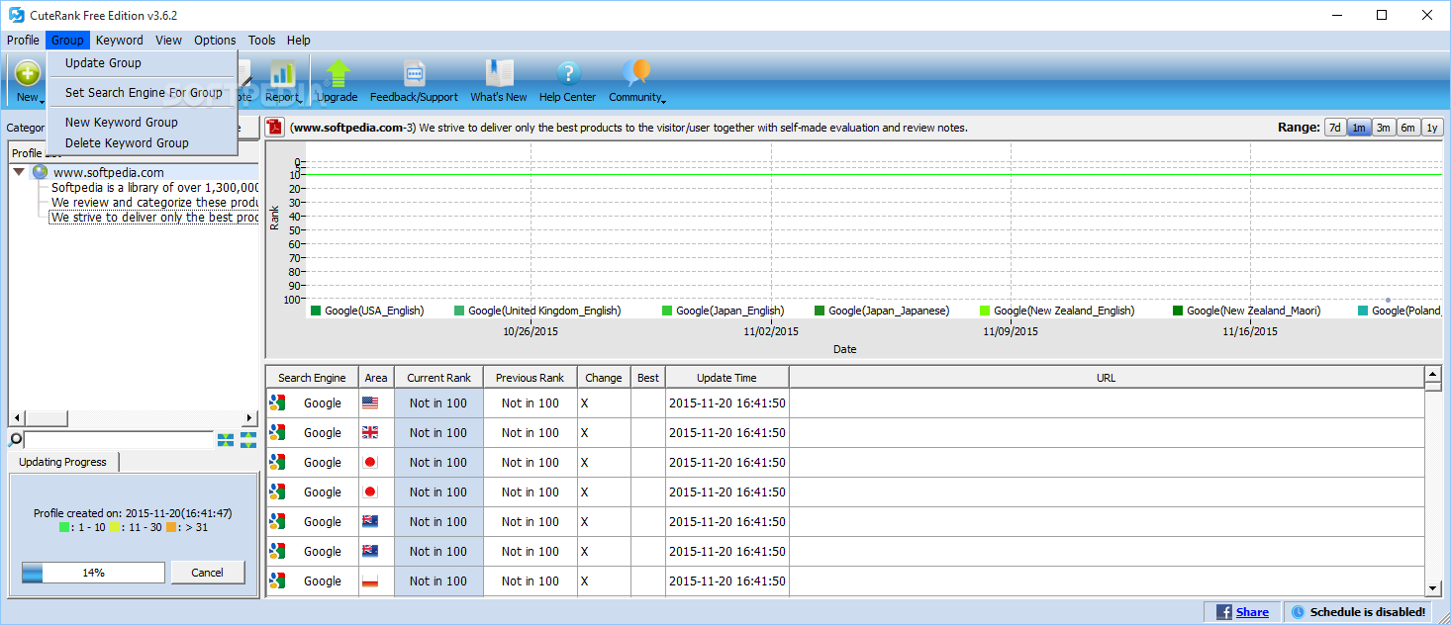Viewport: 1451px width, 625px height.
Task: Click the Poland flag icon
Action: tap(370, 580)
